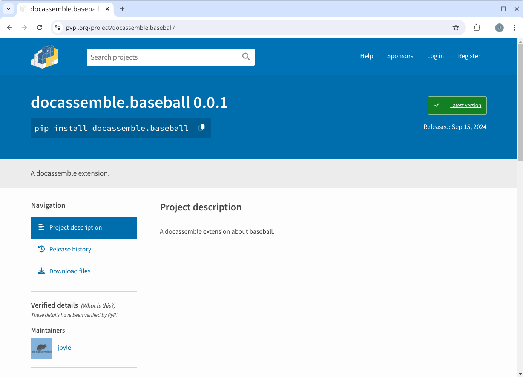Copy pip install command to clipboard
Viewport: 523px width, 377px height.
201,128
